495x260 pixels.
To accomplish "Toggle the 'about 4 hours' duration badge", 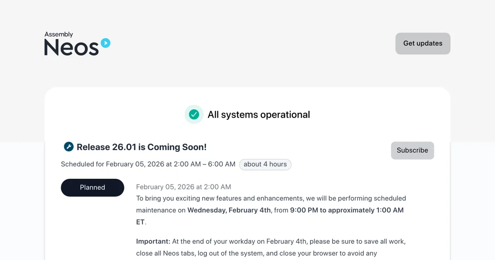I will click(265, 164).
